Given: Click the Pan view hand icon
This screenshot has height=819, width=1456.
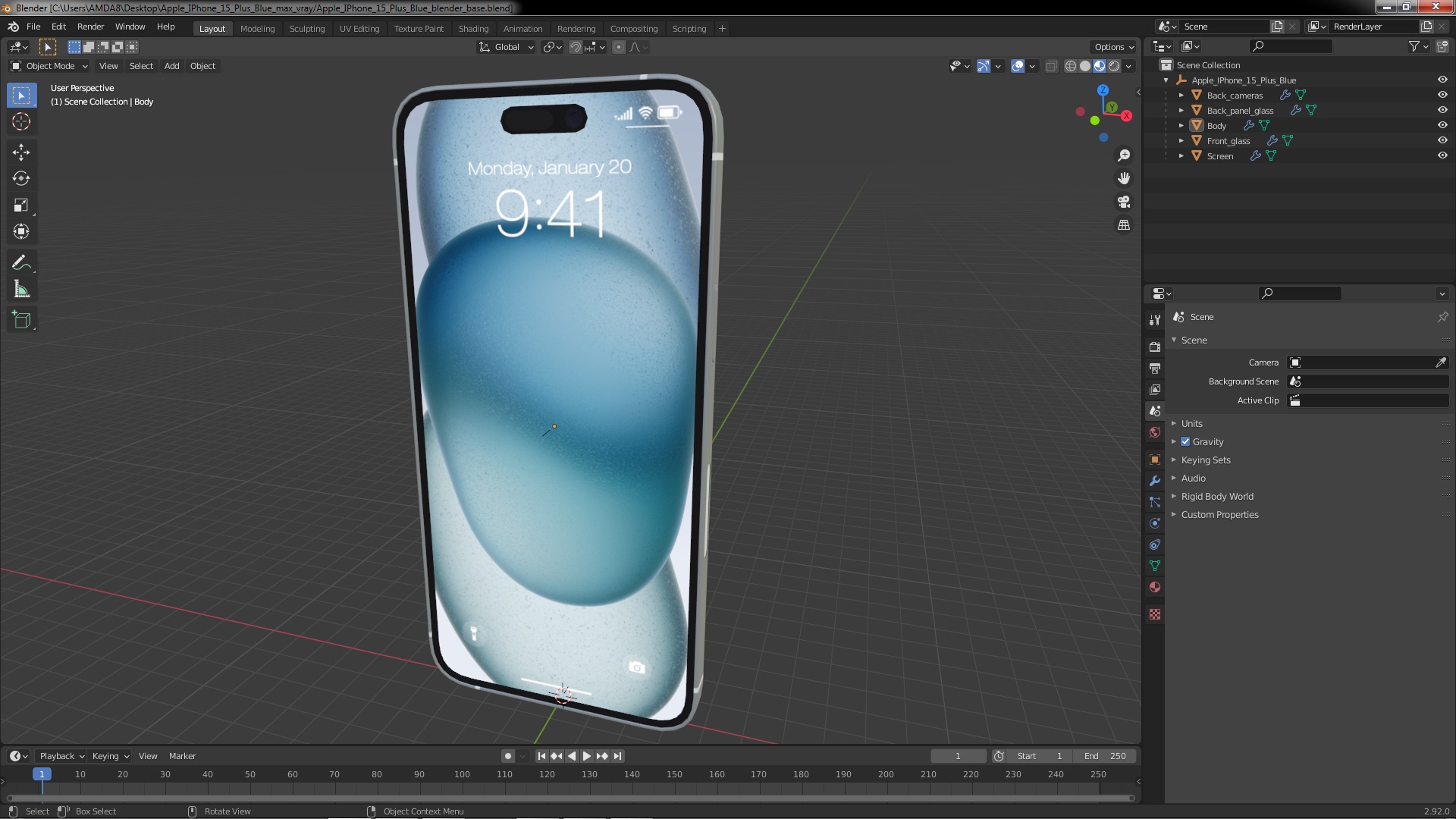Looking at the screenshot, I should (1124, 178).
